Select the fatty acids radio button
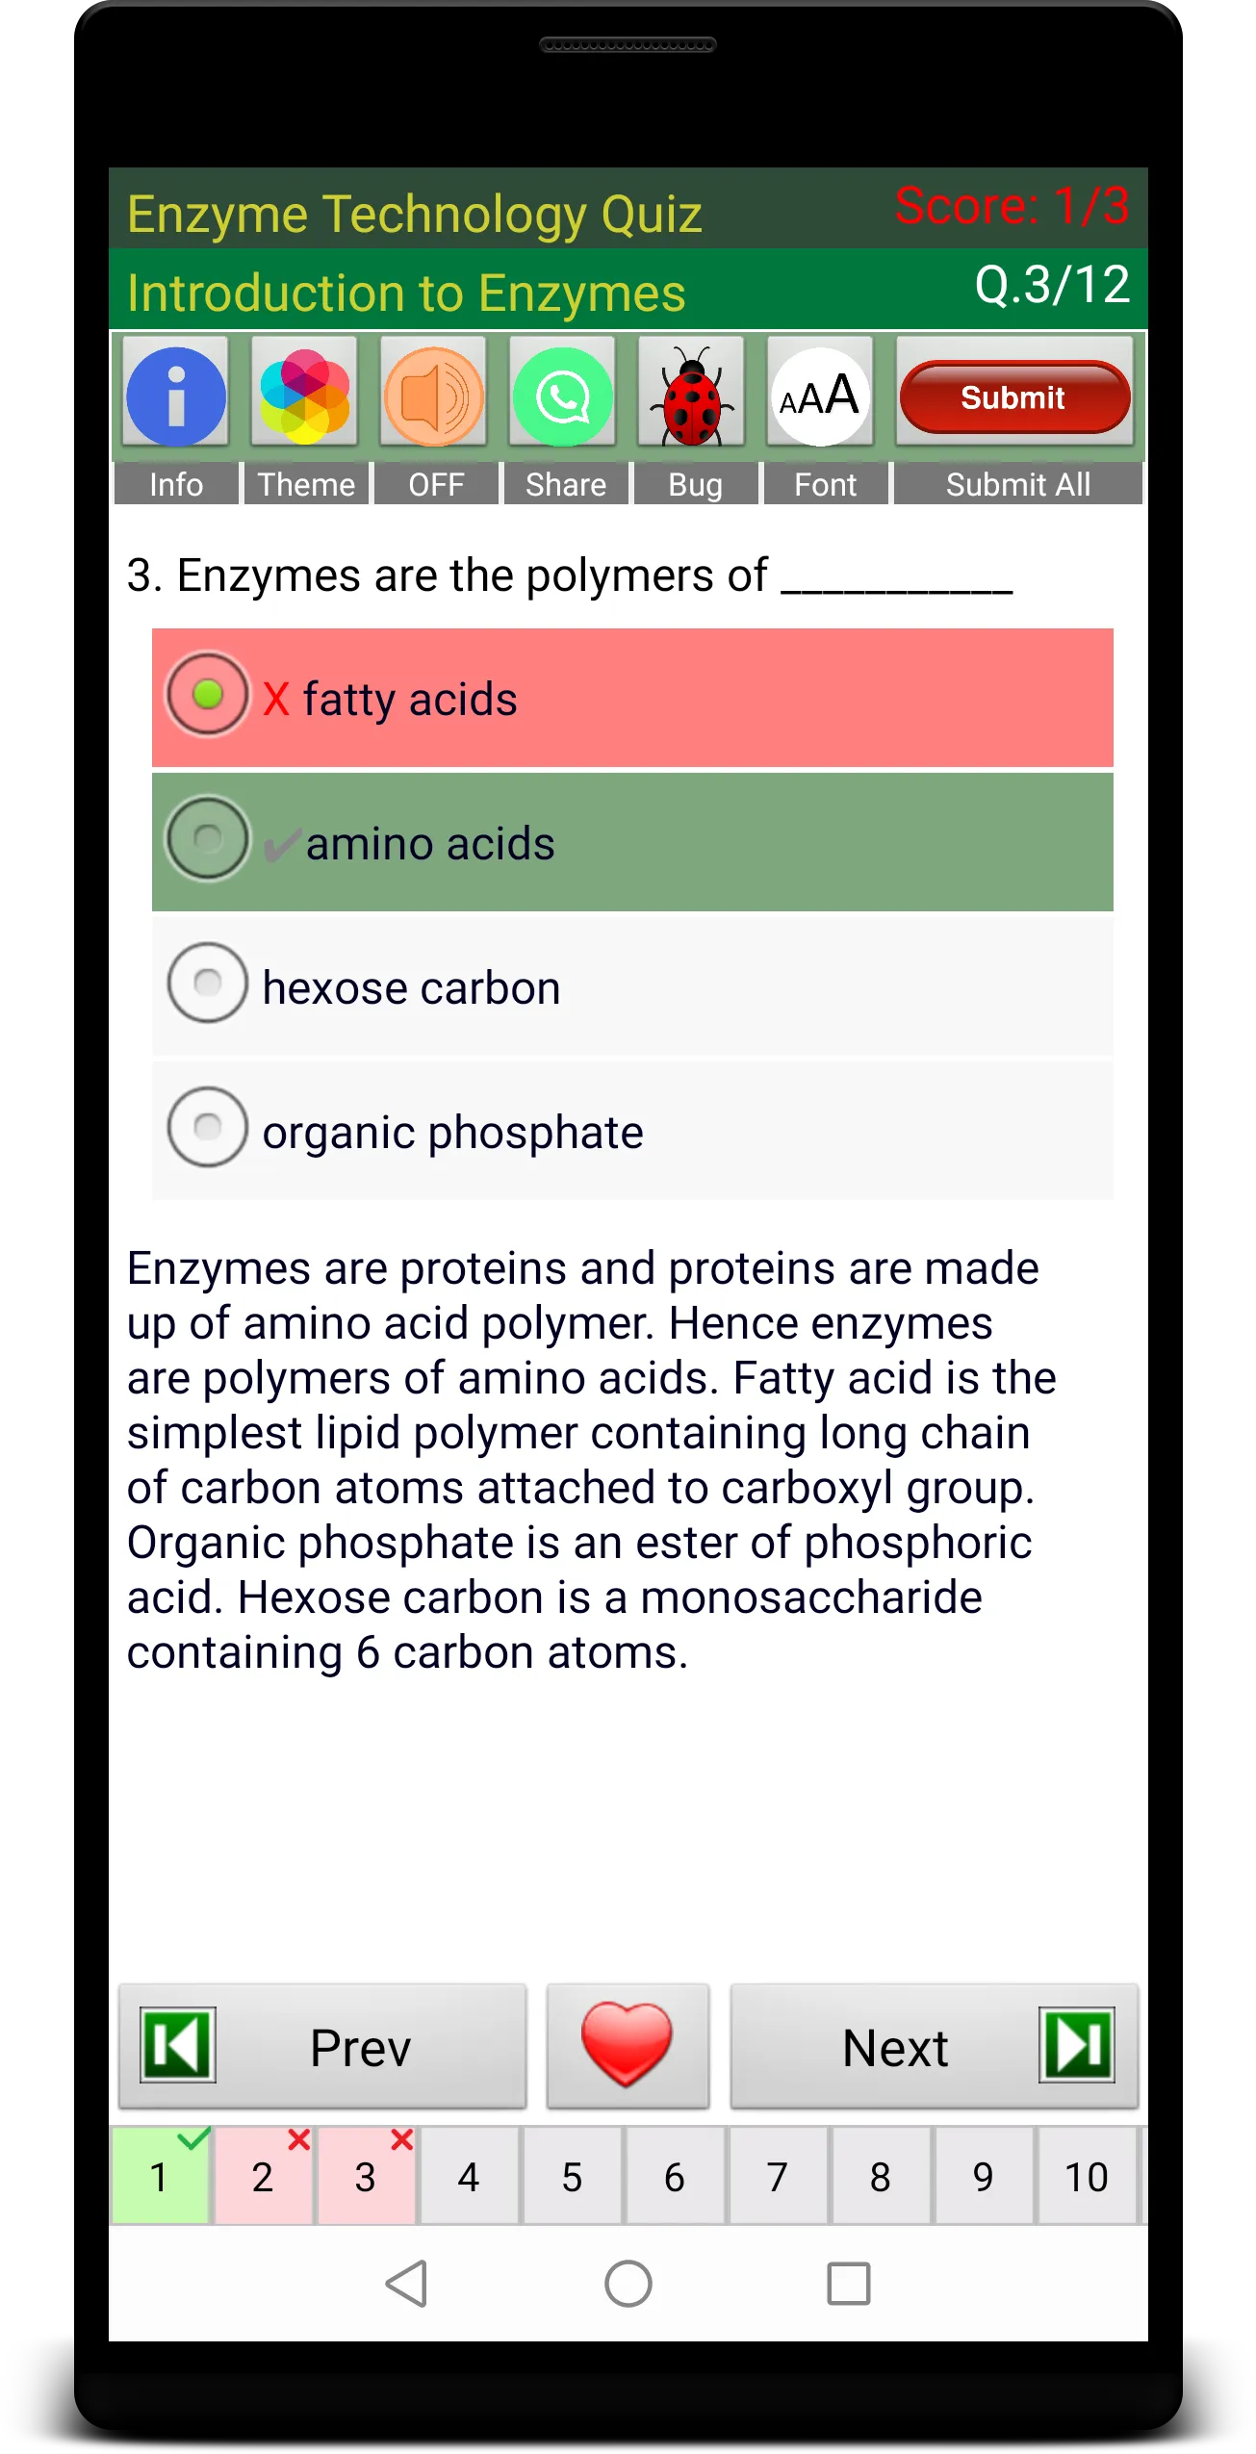Viewport: 1256px width, 2454px height. [x=208, y=695]
